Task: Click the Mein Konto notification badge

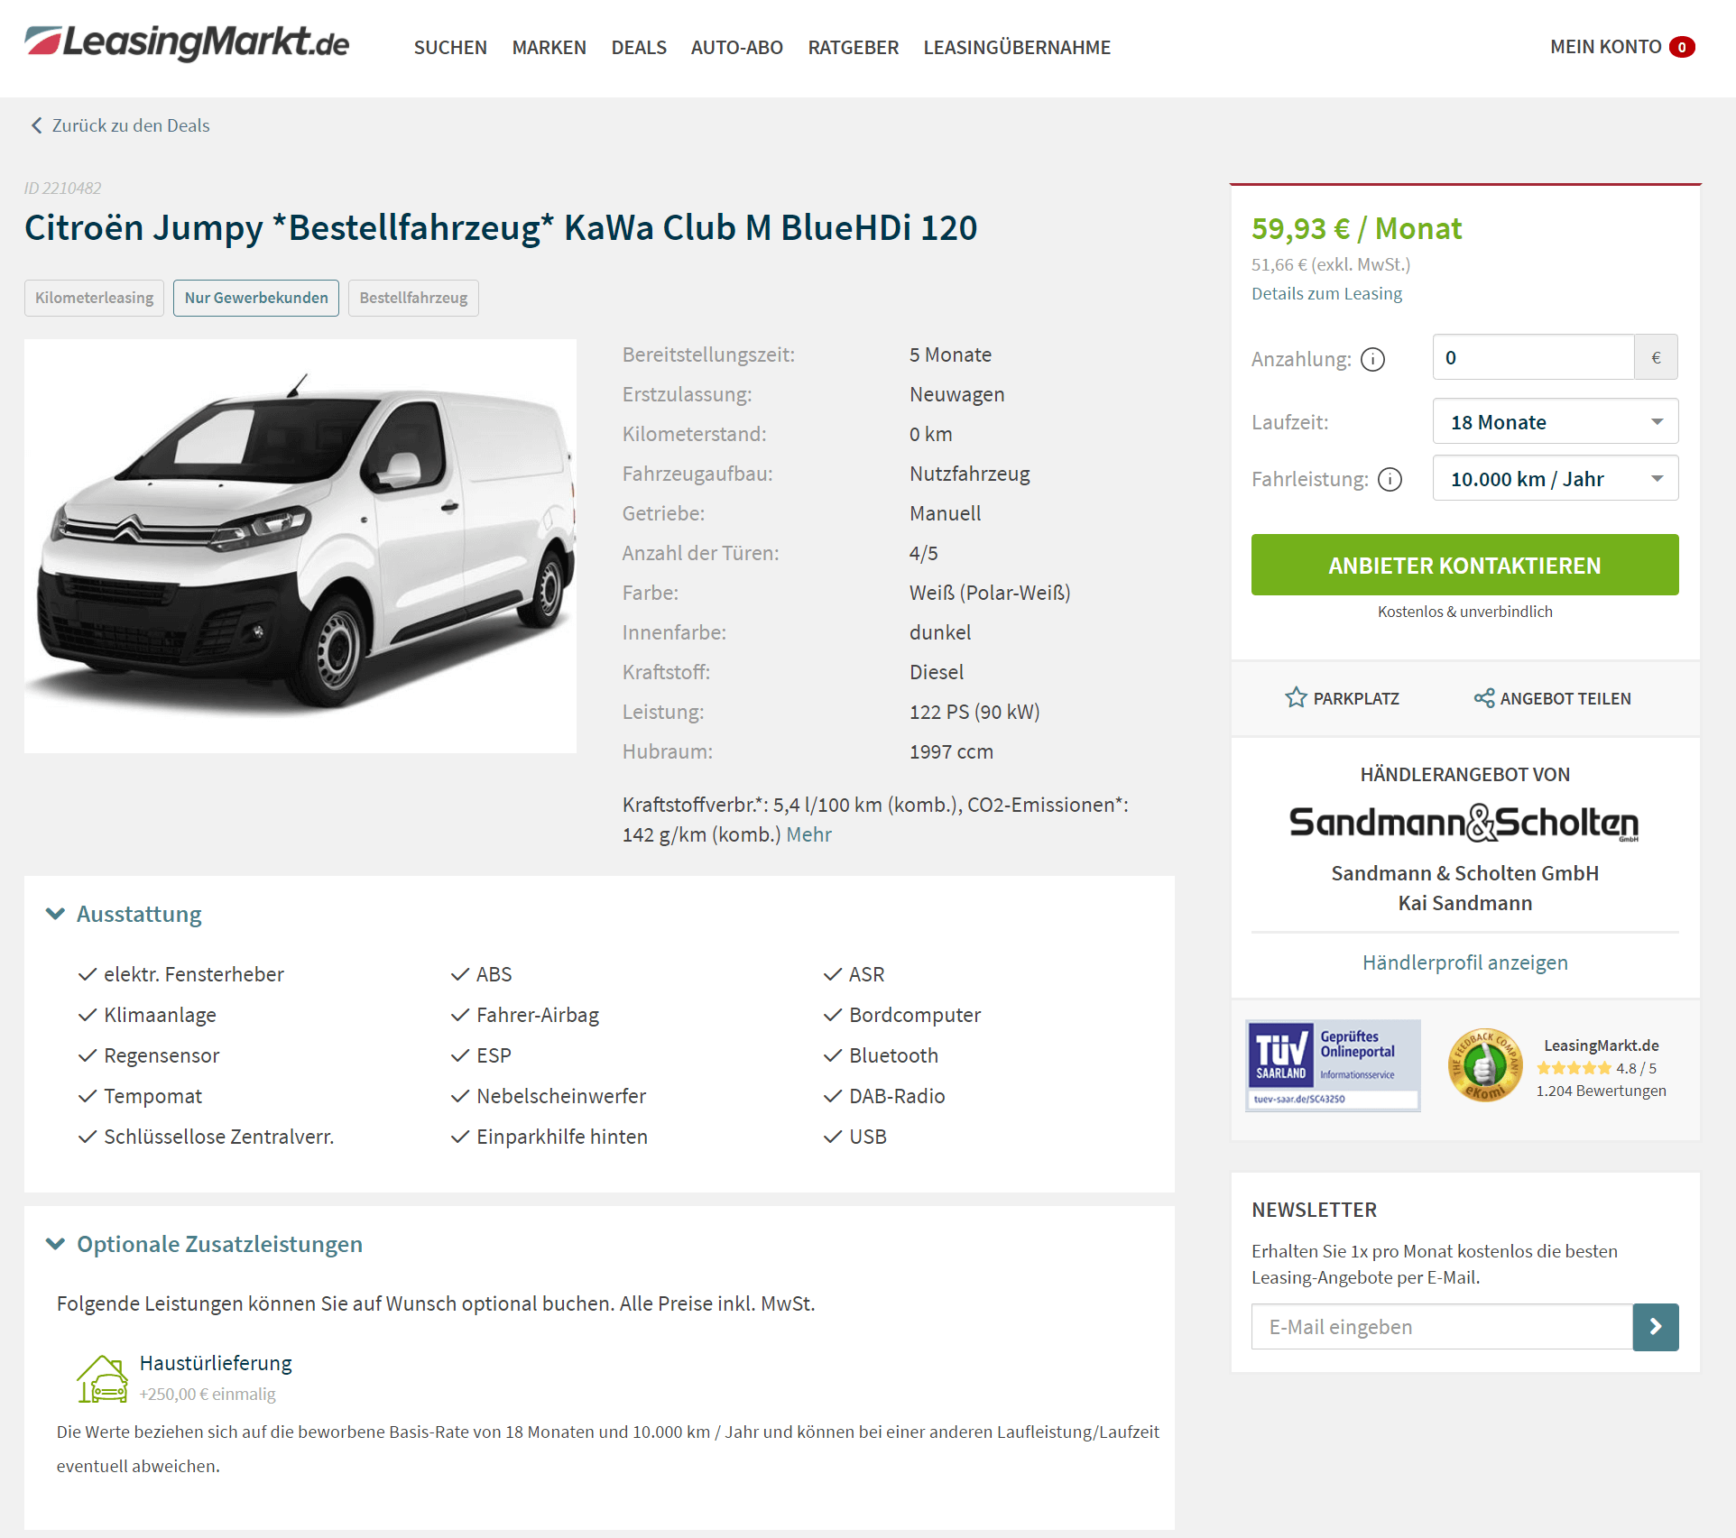Action: point(1682,47)
